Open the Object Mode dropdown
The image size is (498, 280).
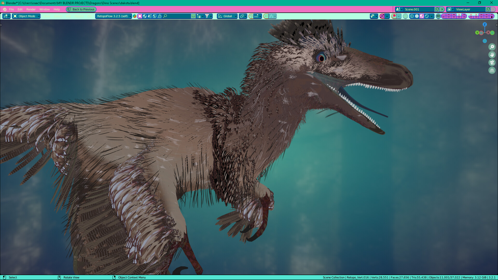click(x=26, y=16)
